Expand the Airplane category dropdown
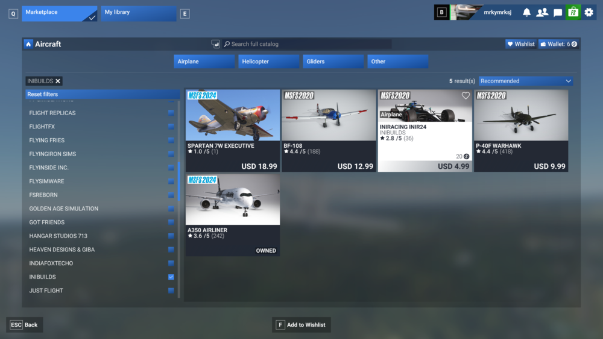Viewport: 603px width, 339px height. [x=204, y=62]
